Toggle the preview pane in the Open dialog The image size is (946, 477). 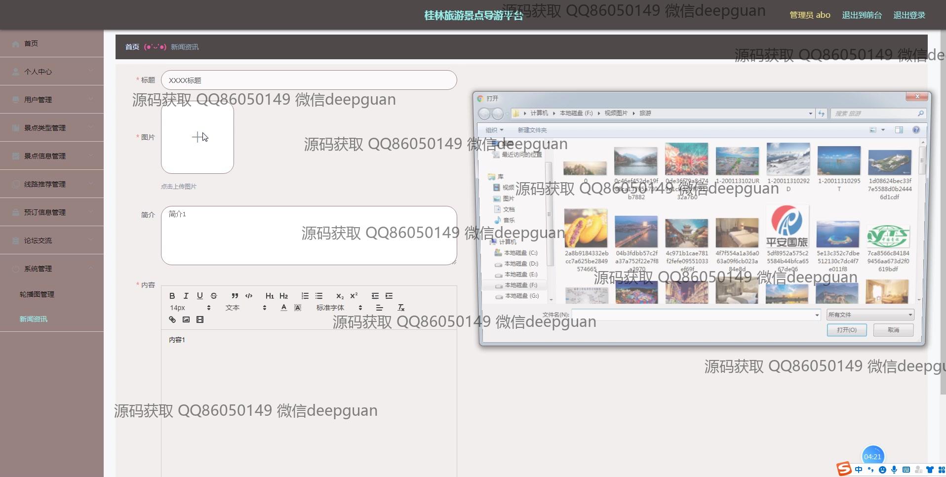coord(899,130)
